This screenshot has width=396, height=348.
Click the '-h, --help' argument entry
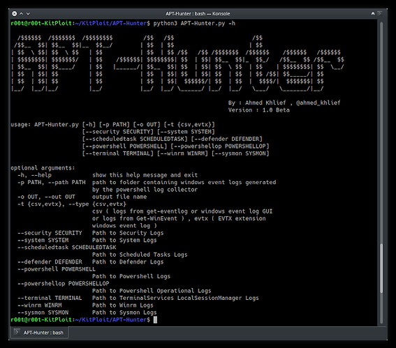point(34,175)
